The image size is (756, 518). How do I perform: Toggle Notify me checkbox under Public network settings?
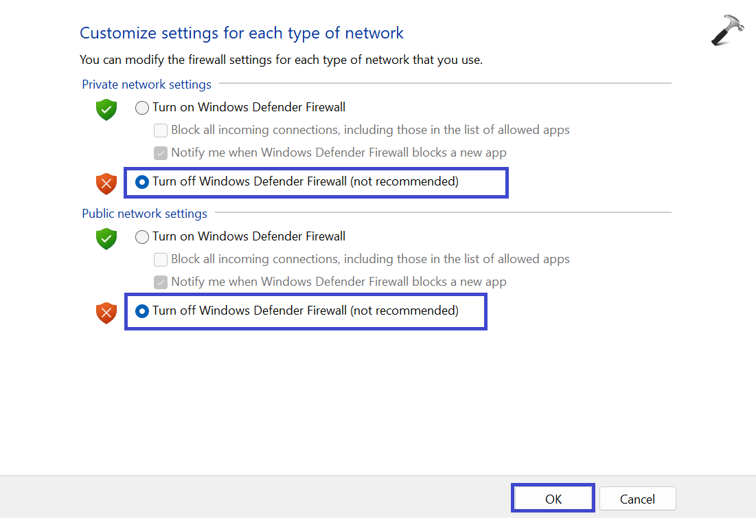[161, 282]
